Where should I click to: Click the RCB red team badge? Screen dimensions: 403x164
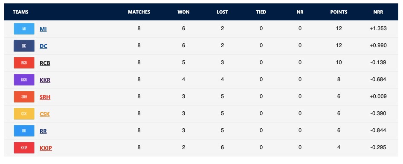click(x=24, y=63)
